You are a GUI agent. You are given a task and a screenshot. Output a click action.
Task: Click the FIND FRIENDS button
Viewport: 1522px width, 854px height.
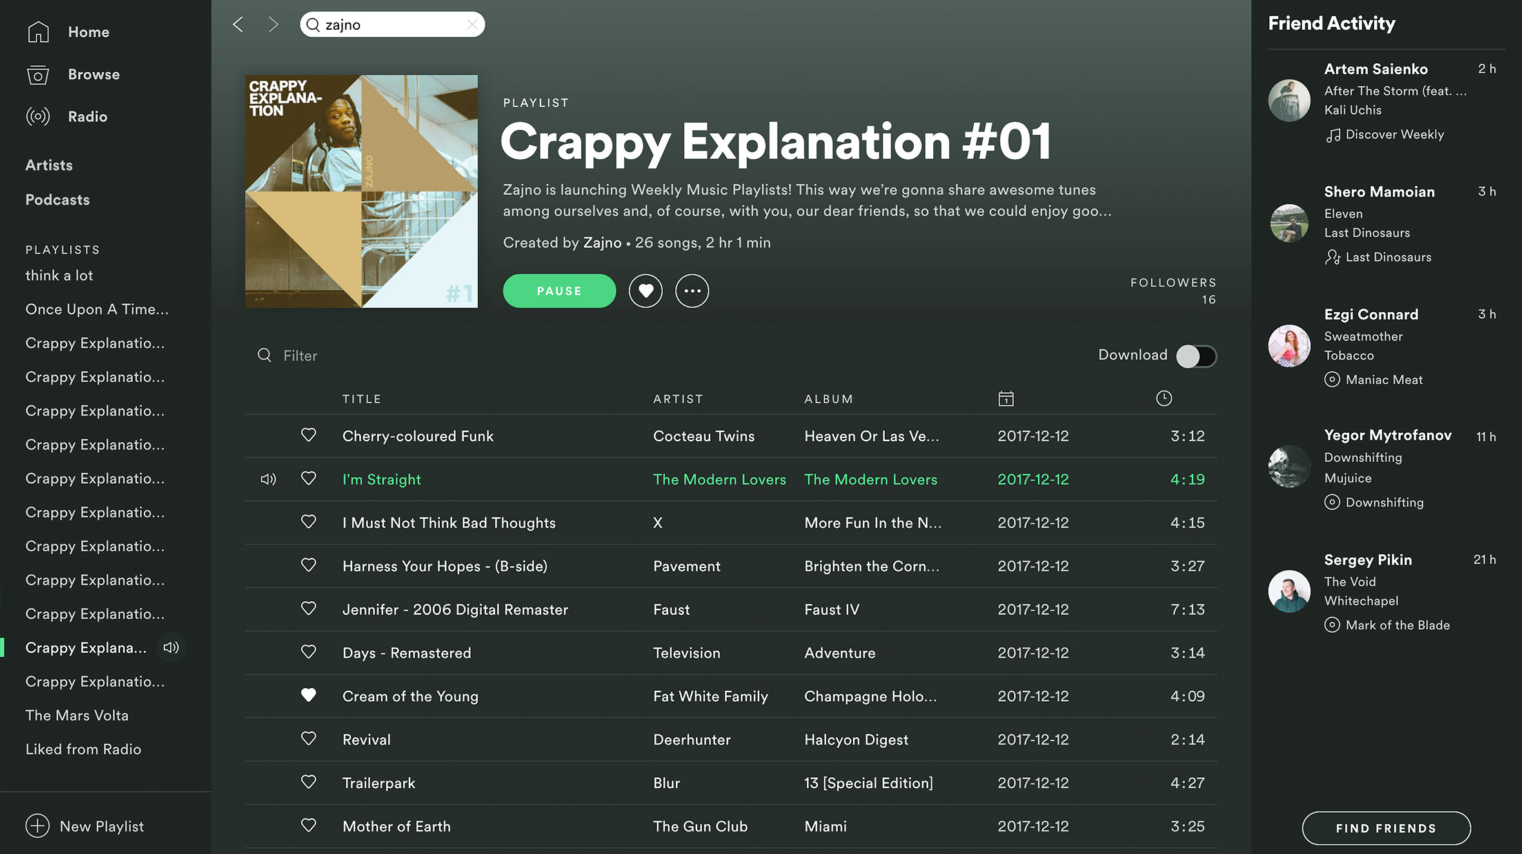(1386, 828)
